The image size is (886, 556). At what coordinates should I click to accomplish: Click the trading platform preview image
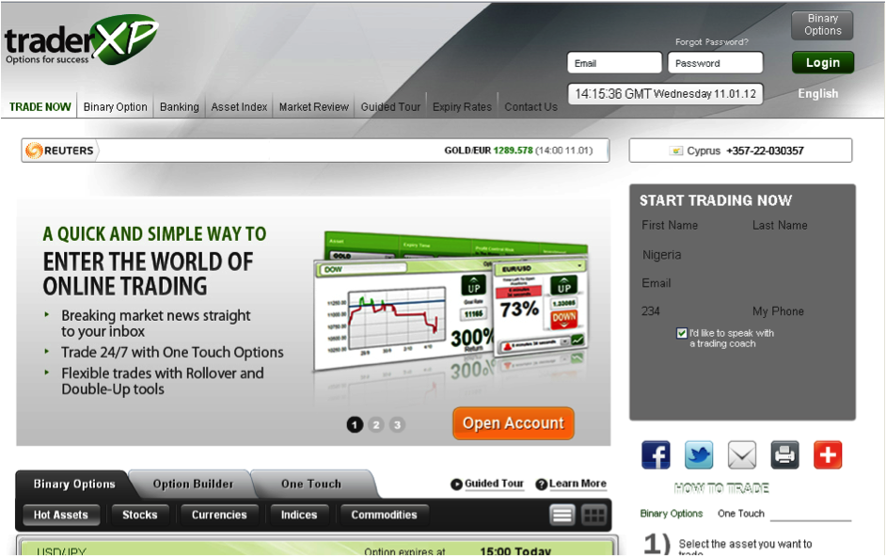(x=452, y=302)
